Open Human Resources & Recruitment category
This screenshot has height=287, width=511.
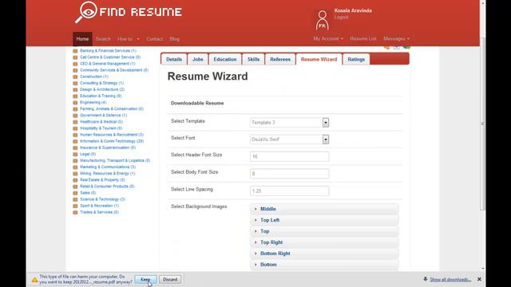(x=112, y=135)
